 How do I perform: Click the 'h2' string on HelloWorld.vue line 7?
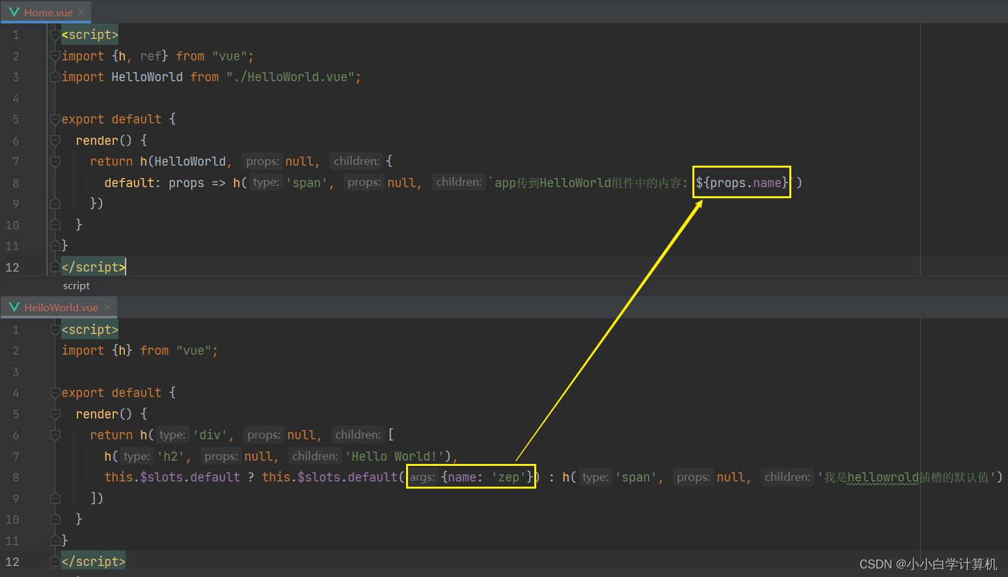click(x=170, y=456)
